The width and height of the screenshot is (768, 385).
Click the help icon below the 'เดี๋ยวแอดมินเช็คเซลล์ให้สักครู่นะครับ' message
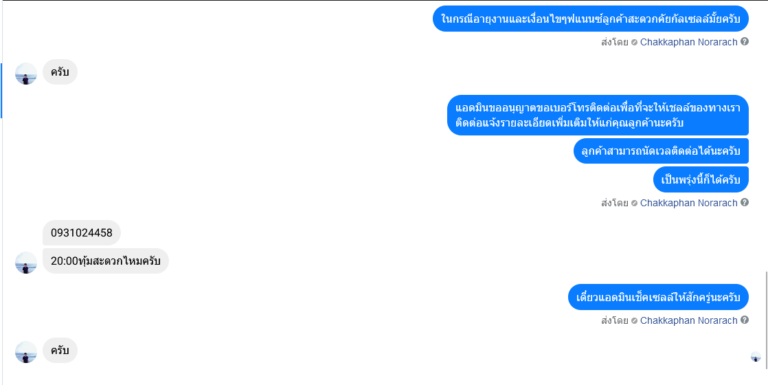point(745,320)
